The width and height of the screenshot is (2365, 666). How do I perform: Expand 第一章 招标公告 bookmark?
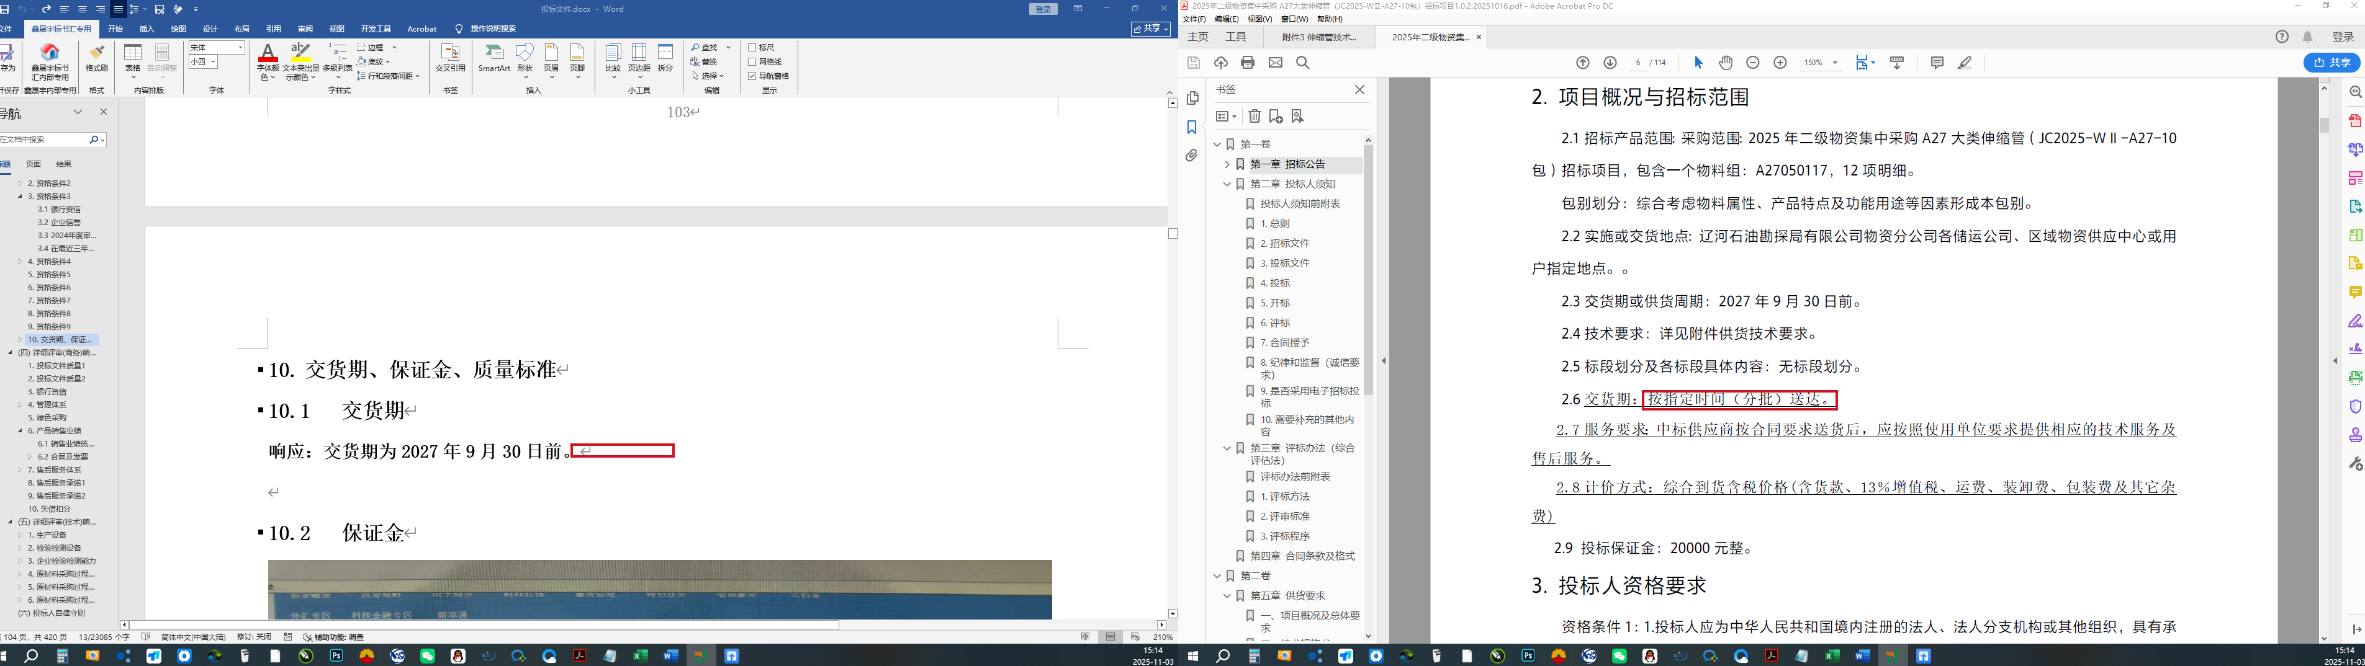[x=1227, y=164]
